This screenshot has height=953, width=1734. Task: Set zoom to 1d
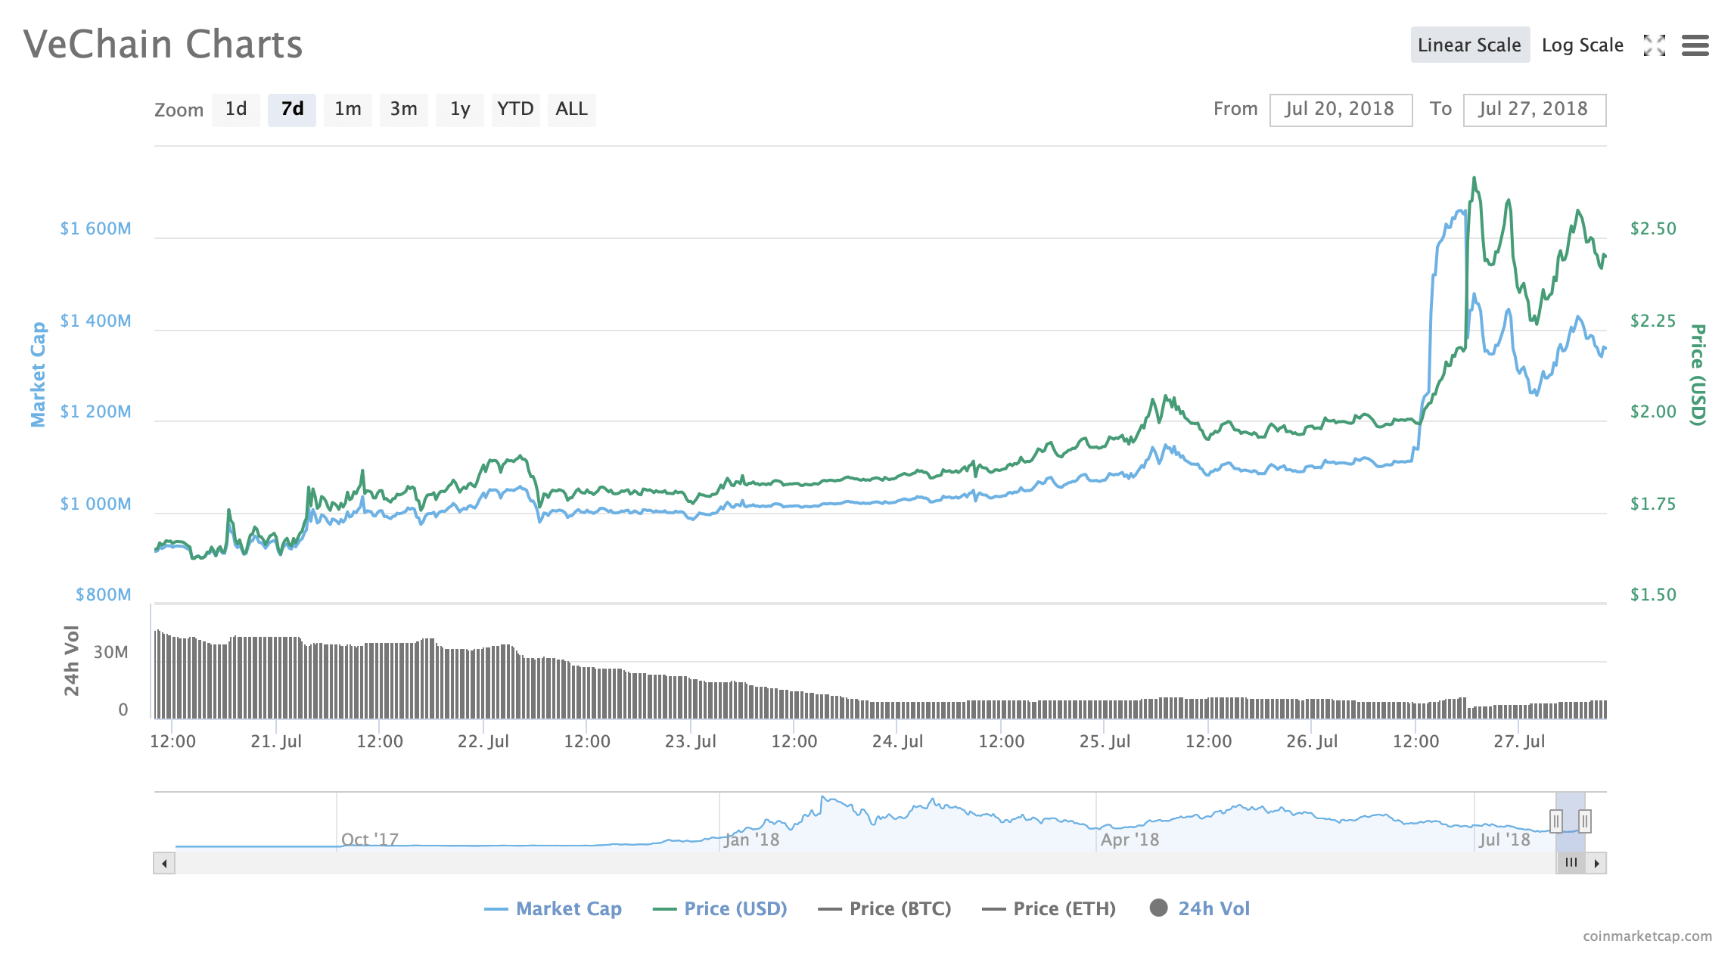[x=236, y=110]
